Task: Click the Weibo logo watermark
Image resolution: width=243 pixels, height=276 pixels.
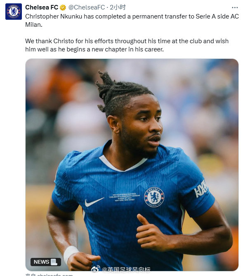Action: [x=95, y=269]
